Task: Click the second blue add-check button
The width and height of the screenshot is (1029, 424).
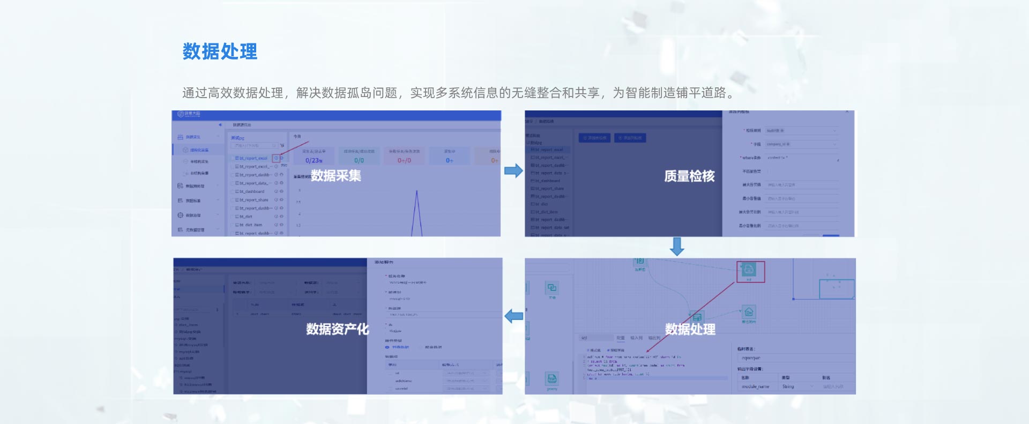Action: (630, 138)
